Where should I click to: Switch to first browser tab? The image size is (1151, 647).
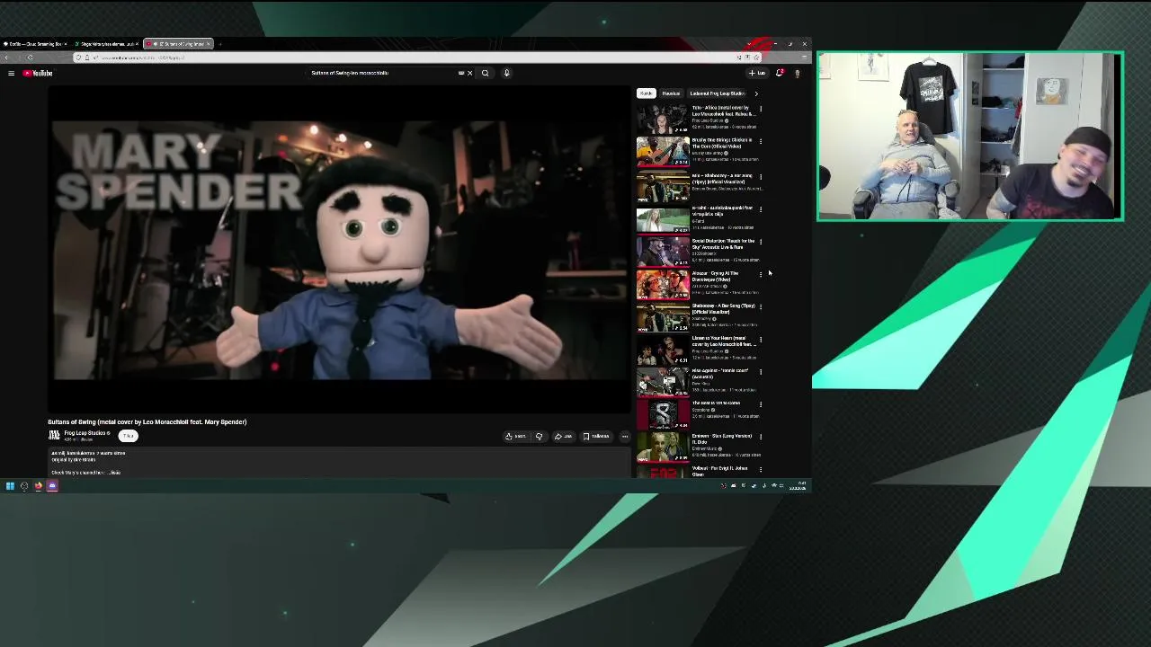[x=36, y=43]
